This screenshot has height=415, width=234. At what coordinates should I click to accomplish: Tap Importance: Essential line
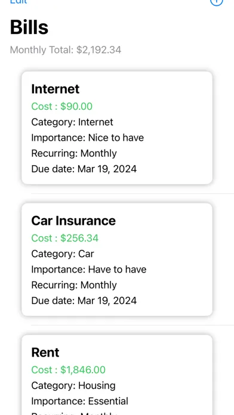tap(79, 401)
